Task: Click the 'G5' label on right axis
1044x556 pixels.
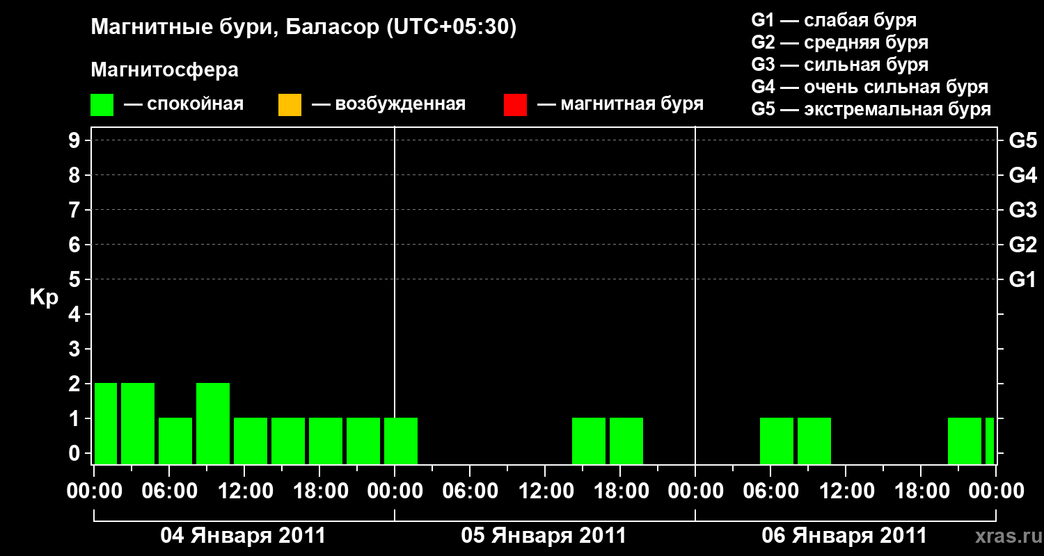Action: click(x=1022, y=140)
